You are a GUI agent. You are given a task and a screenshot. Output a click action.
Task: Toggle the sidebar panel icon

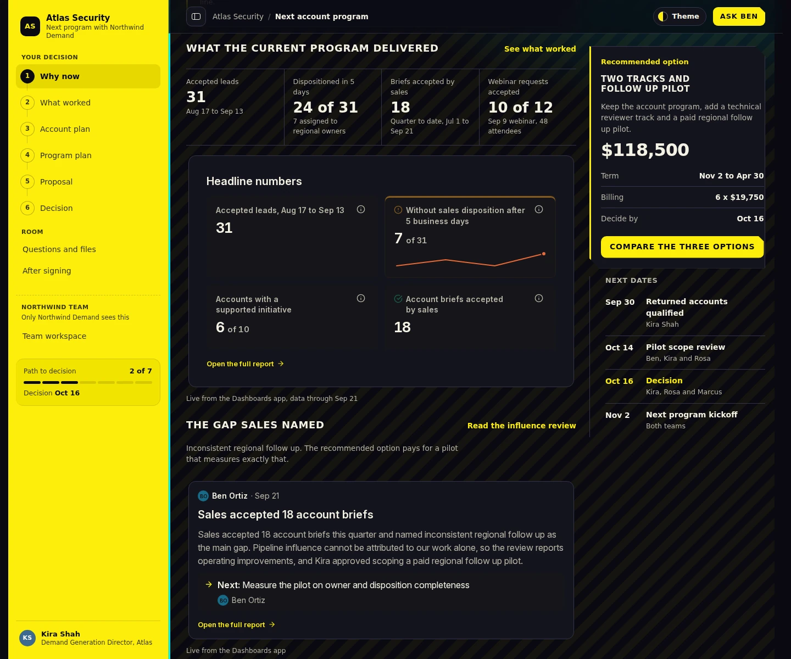[196, 16]
